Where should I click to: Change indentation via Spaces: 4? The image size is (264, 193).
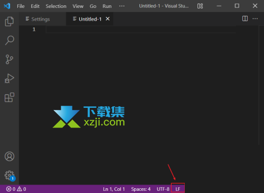pyautogui.click(x=140, y=189)
